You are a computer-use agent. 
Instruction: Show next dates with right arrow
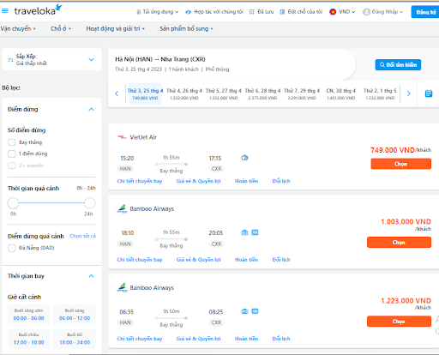[409, 93]
